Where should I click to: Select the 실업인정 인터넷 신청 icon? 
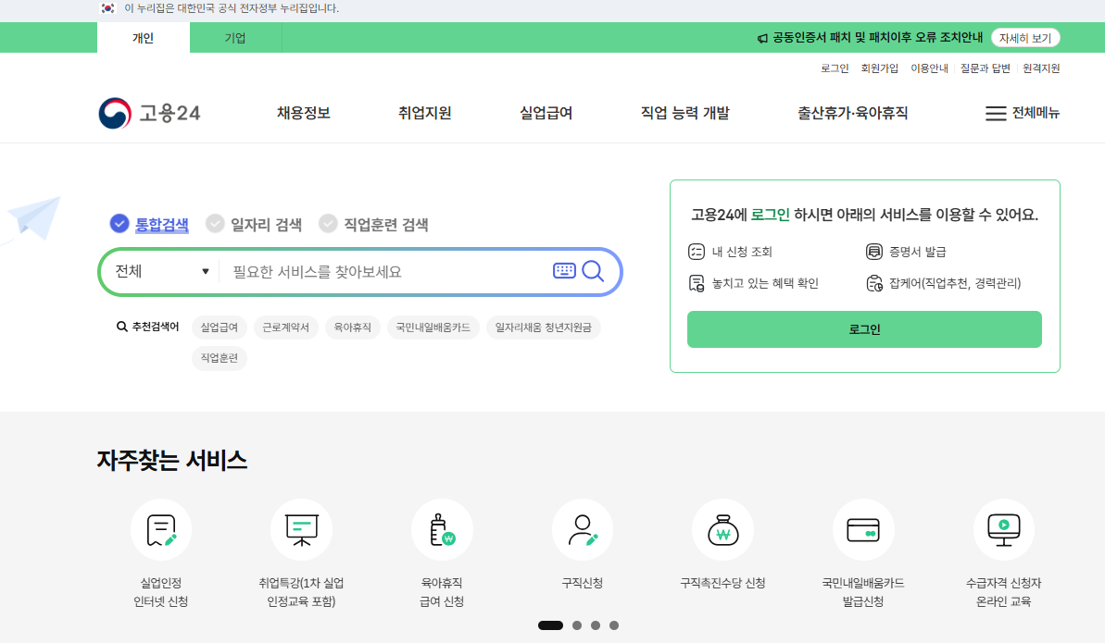[x=160, y=529]
